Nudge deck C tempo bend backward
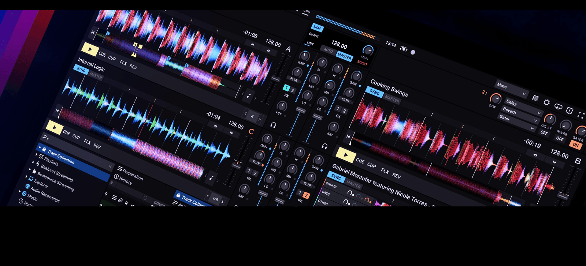The width and height of the screenshot is (586, 266). pyautogui.click(x=215, y=127)
